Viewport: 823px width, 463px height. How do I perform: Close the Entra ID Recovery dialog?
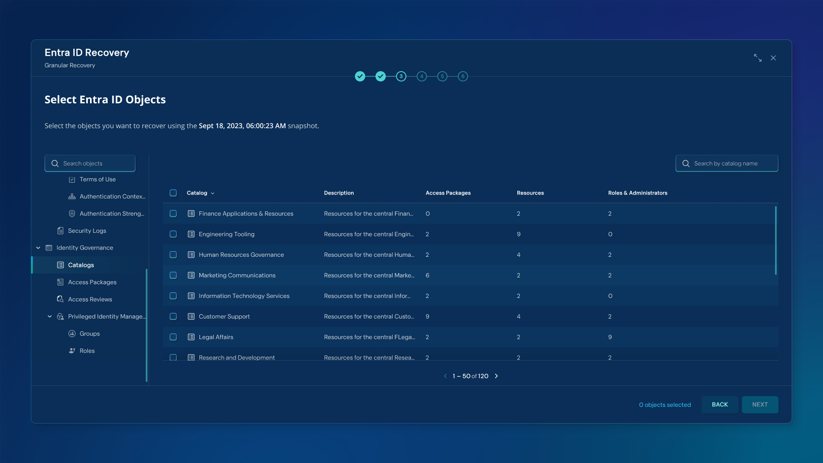click(773, 58)
